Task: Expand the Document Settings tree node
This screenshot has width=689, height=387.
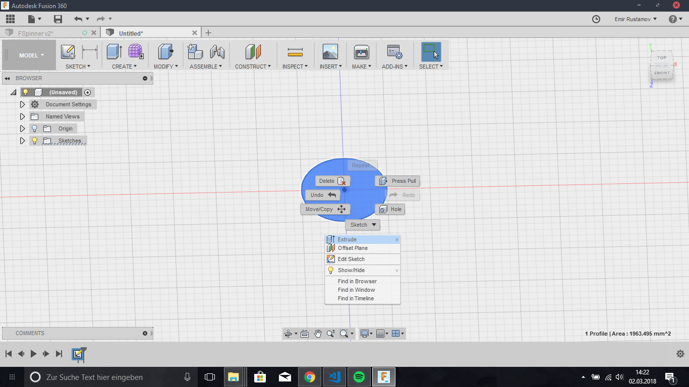Action: click(x=22, y=104)
